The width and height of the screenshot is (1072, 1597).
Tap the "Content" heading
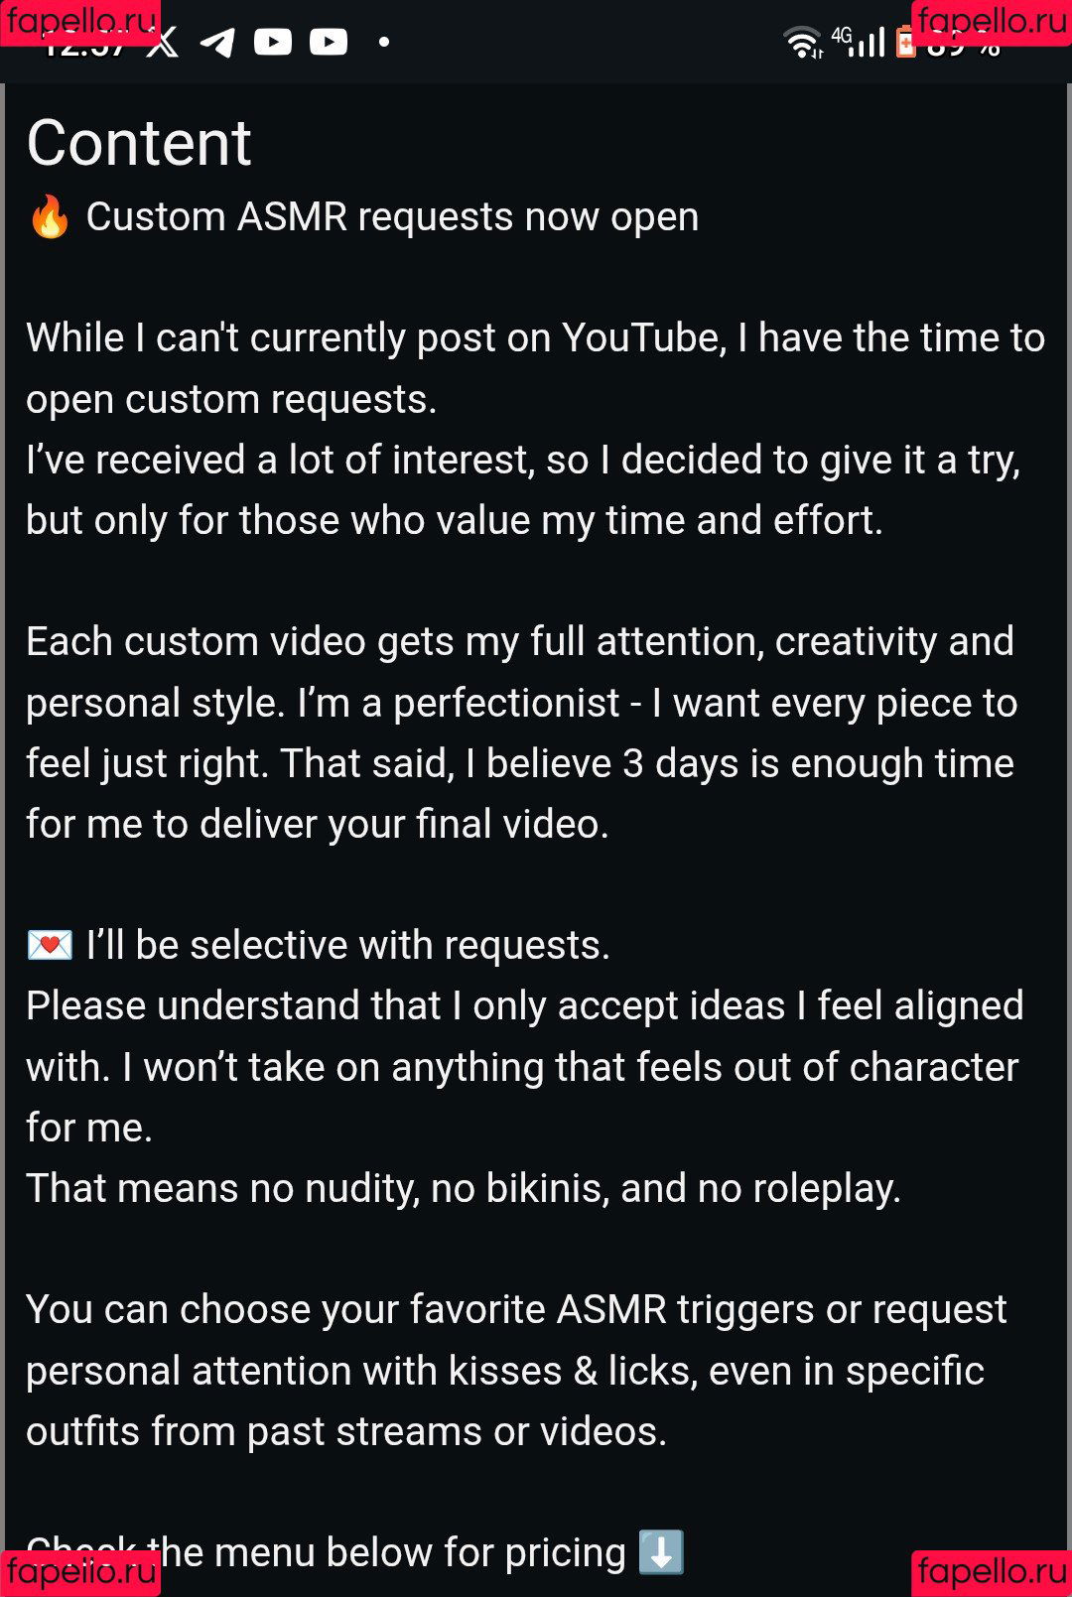pos(139,143)
